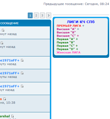Go to next page with arrow button
Screen dimensions: 110x119
48,15
